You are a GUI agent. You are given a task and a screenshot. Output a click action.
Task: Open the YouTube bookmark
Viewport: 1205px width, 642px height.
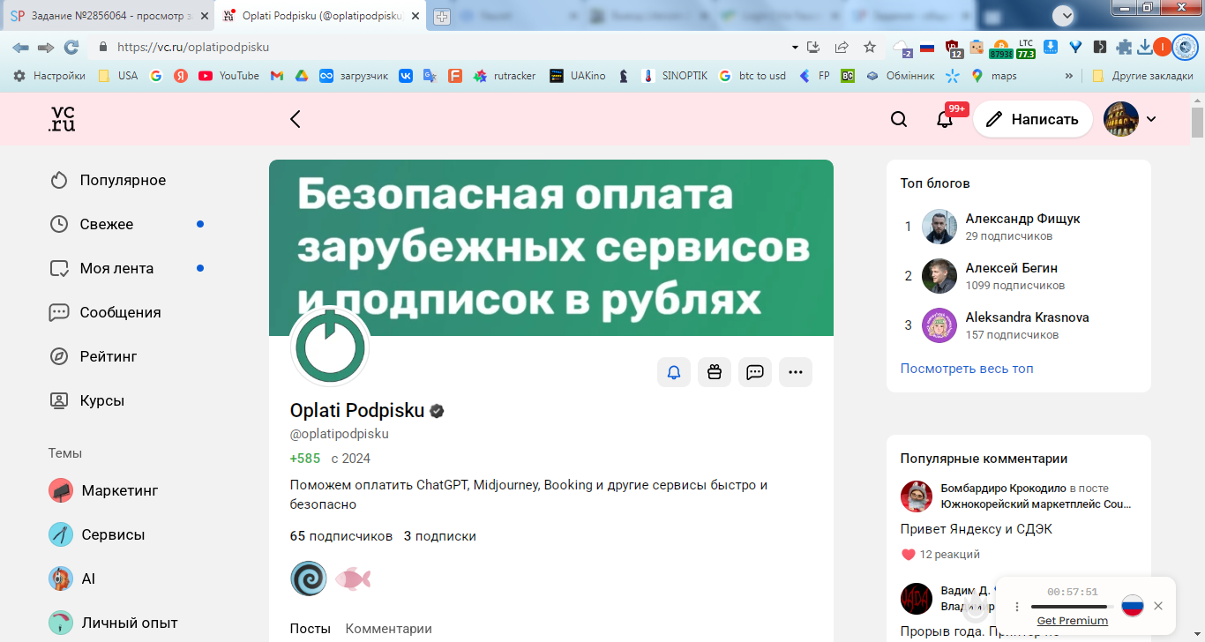(228, 76)
